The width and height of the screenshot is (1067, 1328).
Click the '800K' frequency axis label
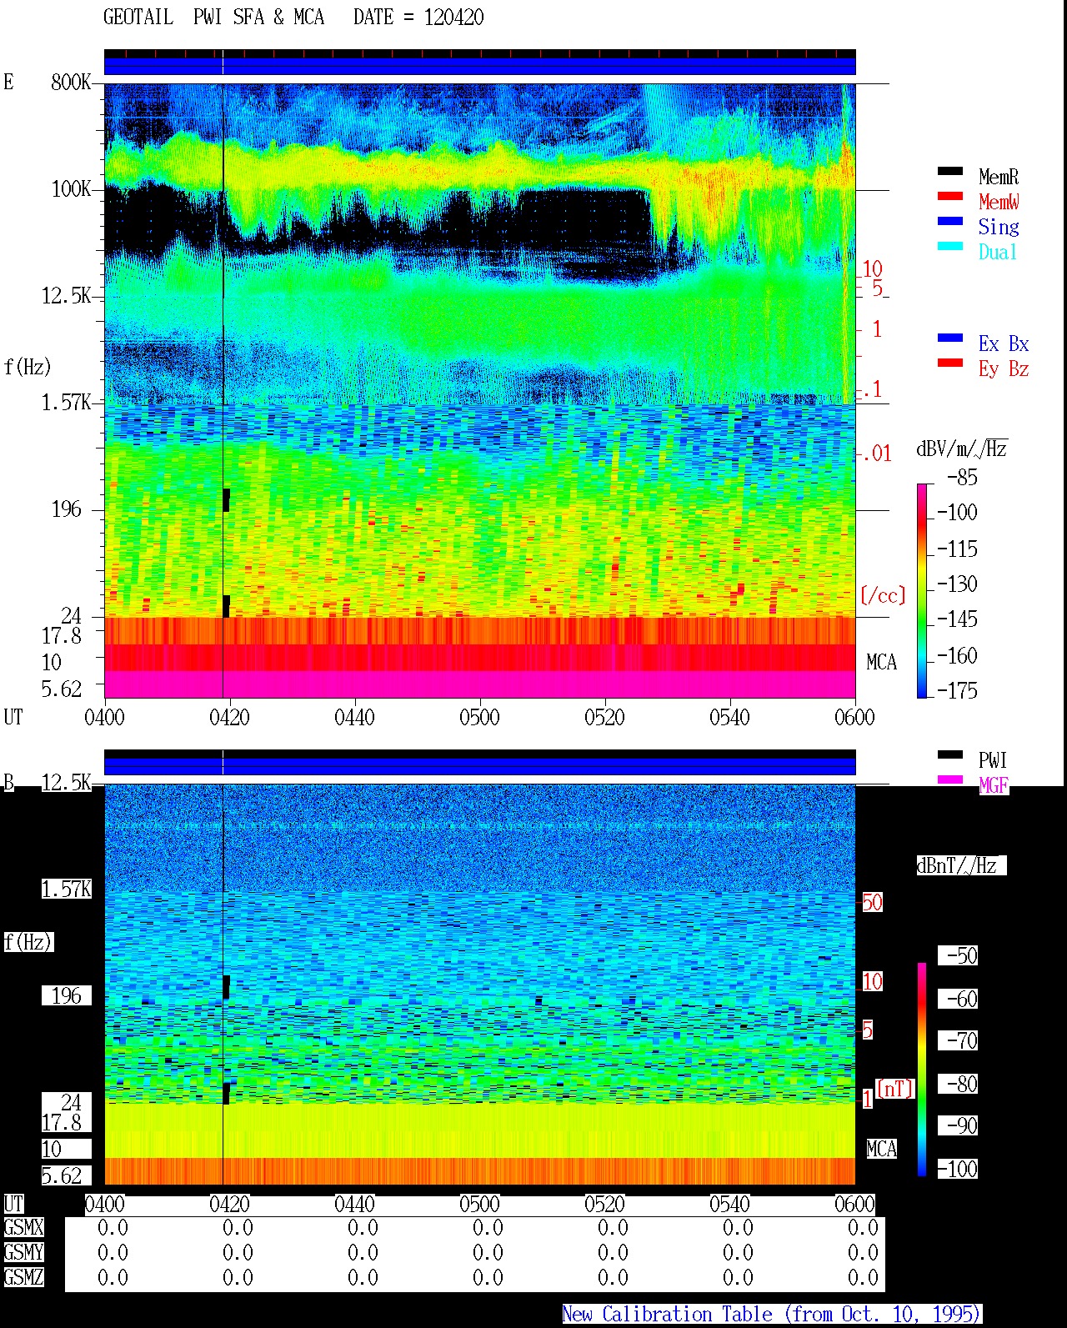71,83
